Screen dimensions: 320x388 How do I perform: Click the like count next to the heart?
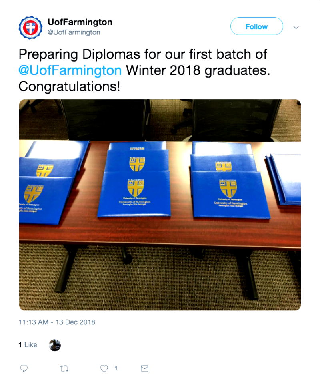point(116,368)
